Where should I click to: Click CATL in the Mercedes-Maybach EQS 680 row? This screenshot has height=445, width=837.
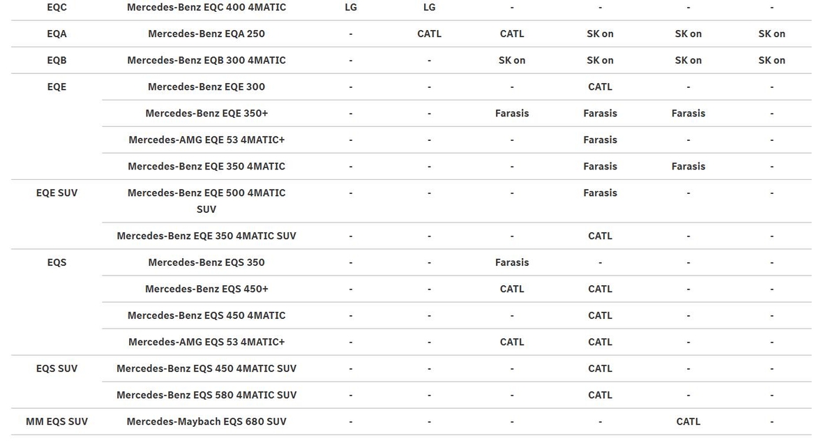pyautogui.click(x=688, y=421)
